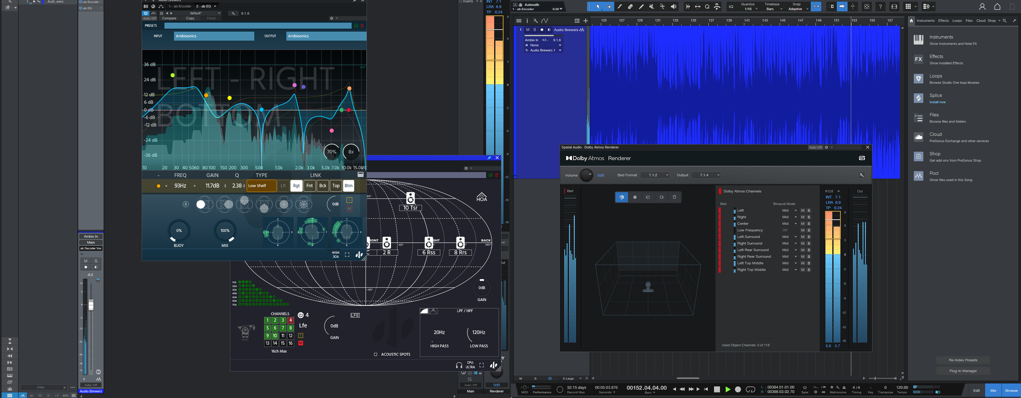
Task: Select the Bend tool
Action: tap(662, 7)
